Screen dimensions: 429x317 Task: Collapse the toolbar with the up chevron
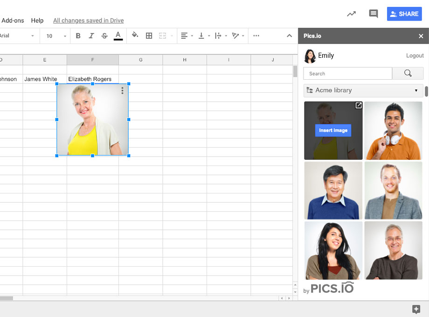click(x=289, y=35)
